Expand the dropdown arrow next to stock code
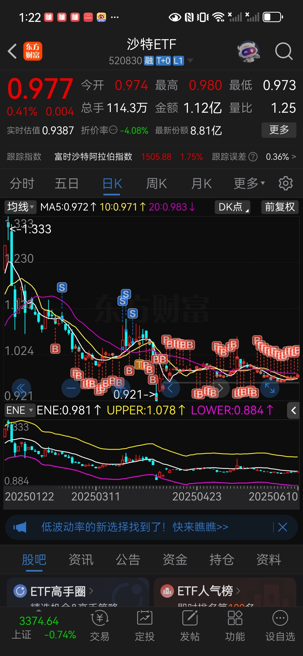 click(190, 61)
